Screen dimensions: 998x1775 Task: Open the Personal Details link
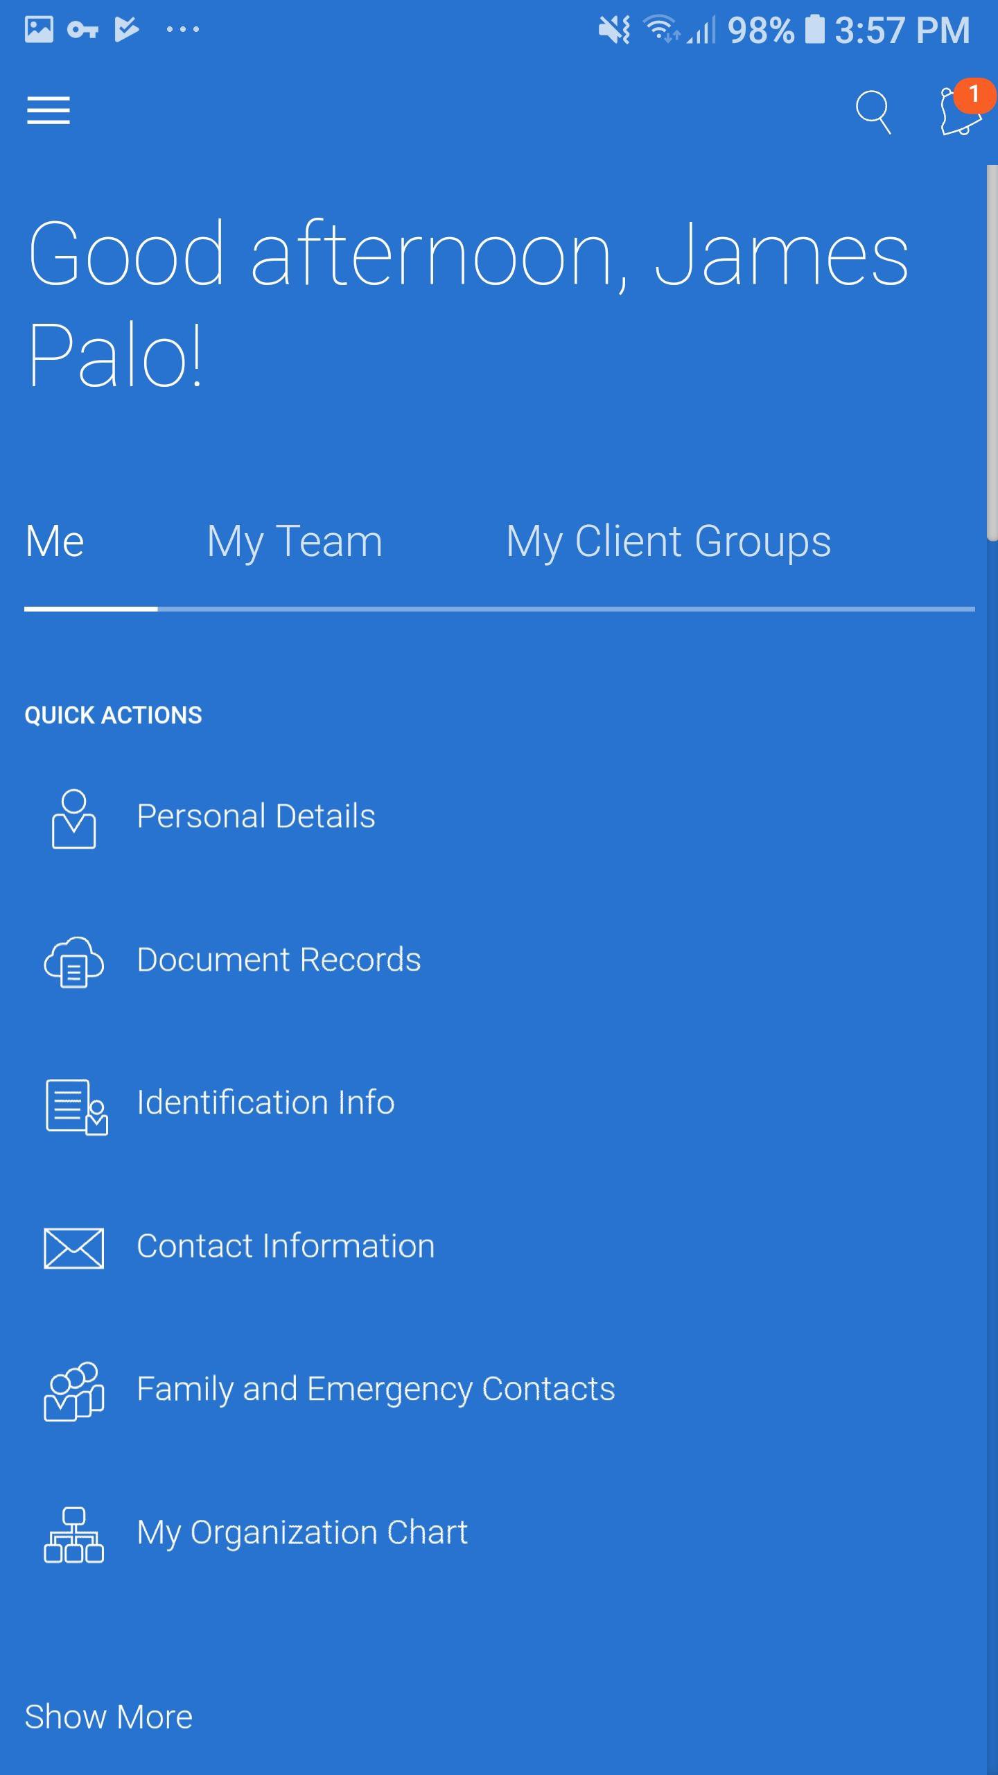click(256, 816)
